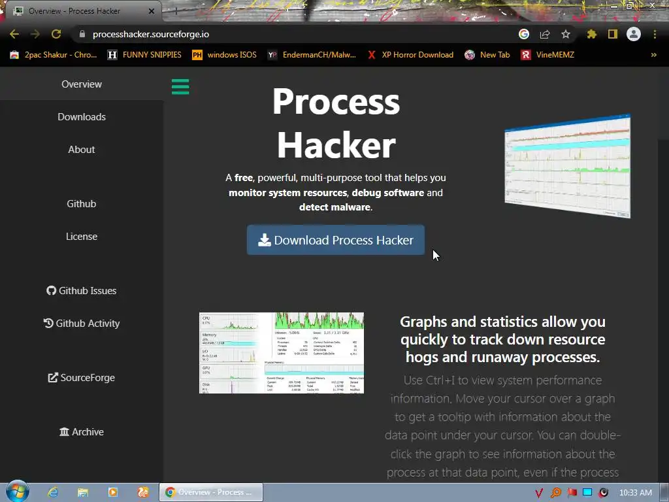Viewport: 669px width, 502px height.
Task: Reload the page with the refresh icon
Action: (x=56, y=34)
